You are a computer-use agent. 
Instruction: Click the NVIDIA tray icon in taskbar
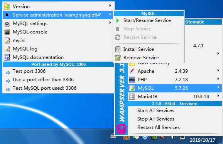click(x=154, y=137)
